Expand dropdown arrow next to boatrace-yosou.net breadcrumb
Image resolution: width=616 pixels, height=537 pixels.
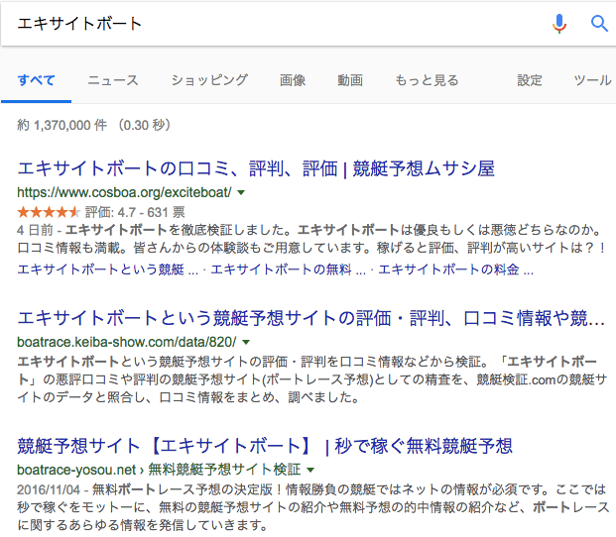(x=310, y=470)
